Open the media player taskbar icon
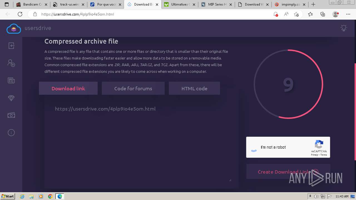This screenshot has width=356, height=200. (41, 196)
